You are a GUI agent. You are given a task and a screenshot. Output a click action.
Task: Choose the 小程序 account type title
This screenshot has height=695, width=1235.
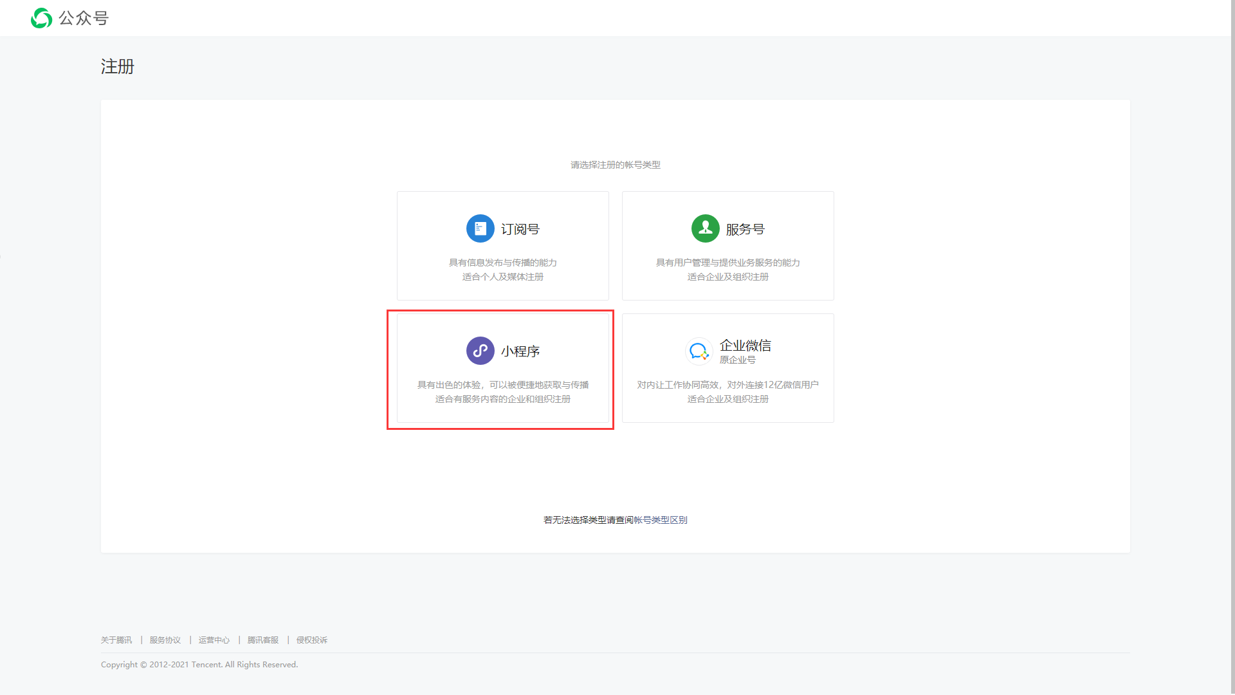coord(520,351)
